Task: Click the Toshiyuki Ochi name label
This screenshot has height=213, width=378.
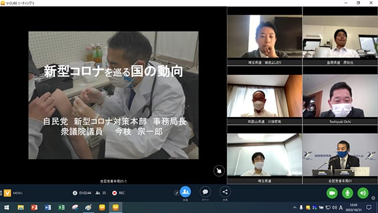Action: coord(340,121)
